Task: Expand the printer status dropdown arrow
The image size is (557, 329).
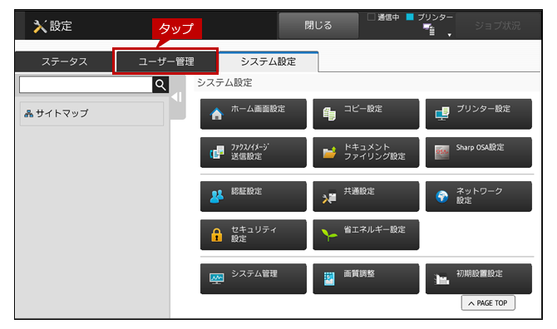Action: (450, 35)
